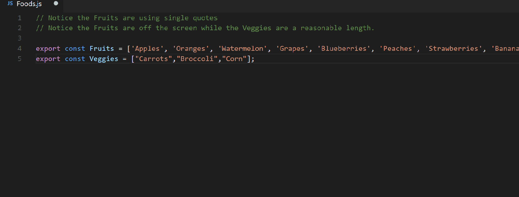Click the unsaved dot on Foods.js tab
Screen dimensions: 519x197
pos(56,4)
